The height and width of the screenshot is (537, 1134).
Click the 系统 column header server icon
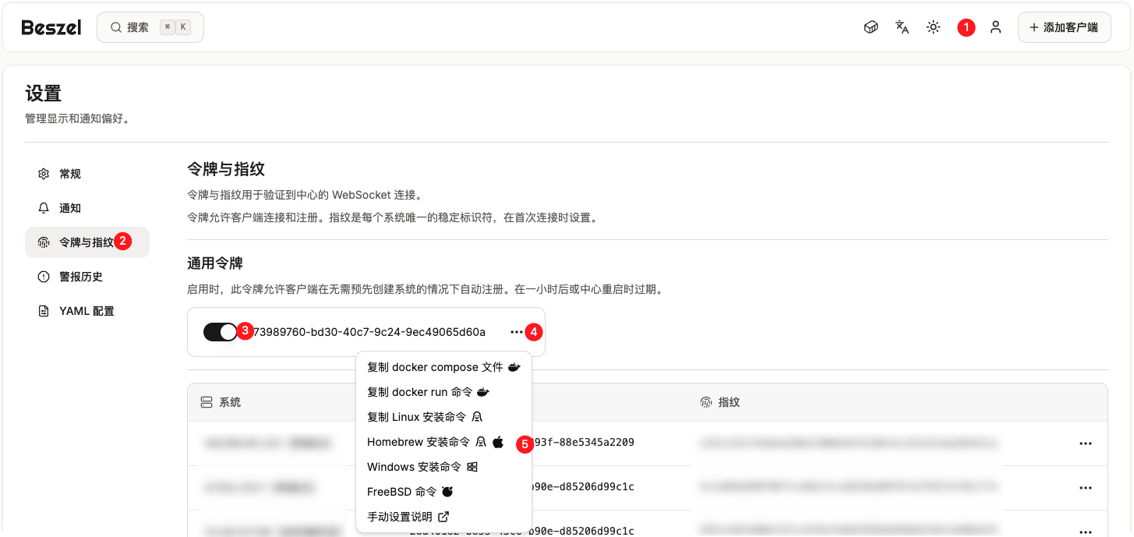tap(207, 402)
